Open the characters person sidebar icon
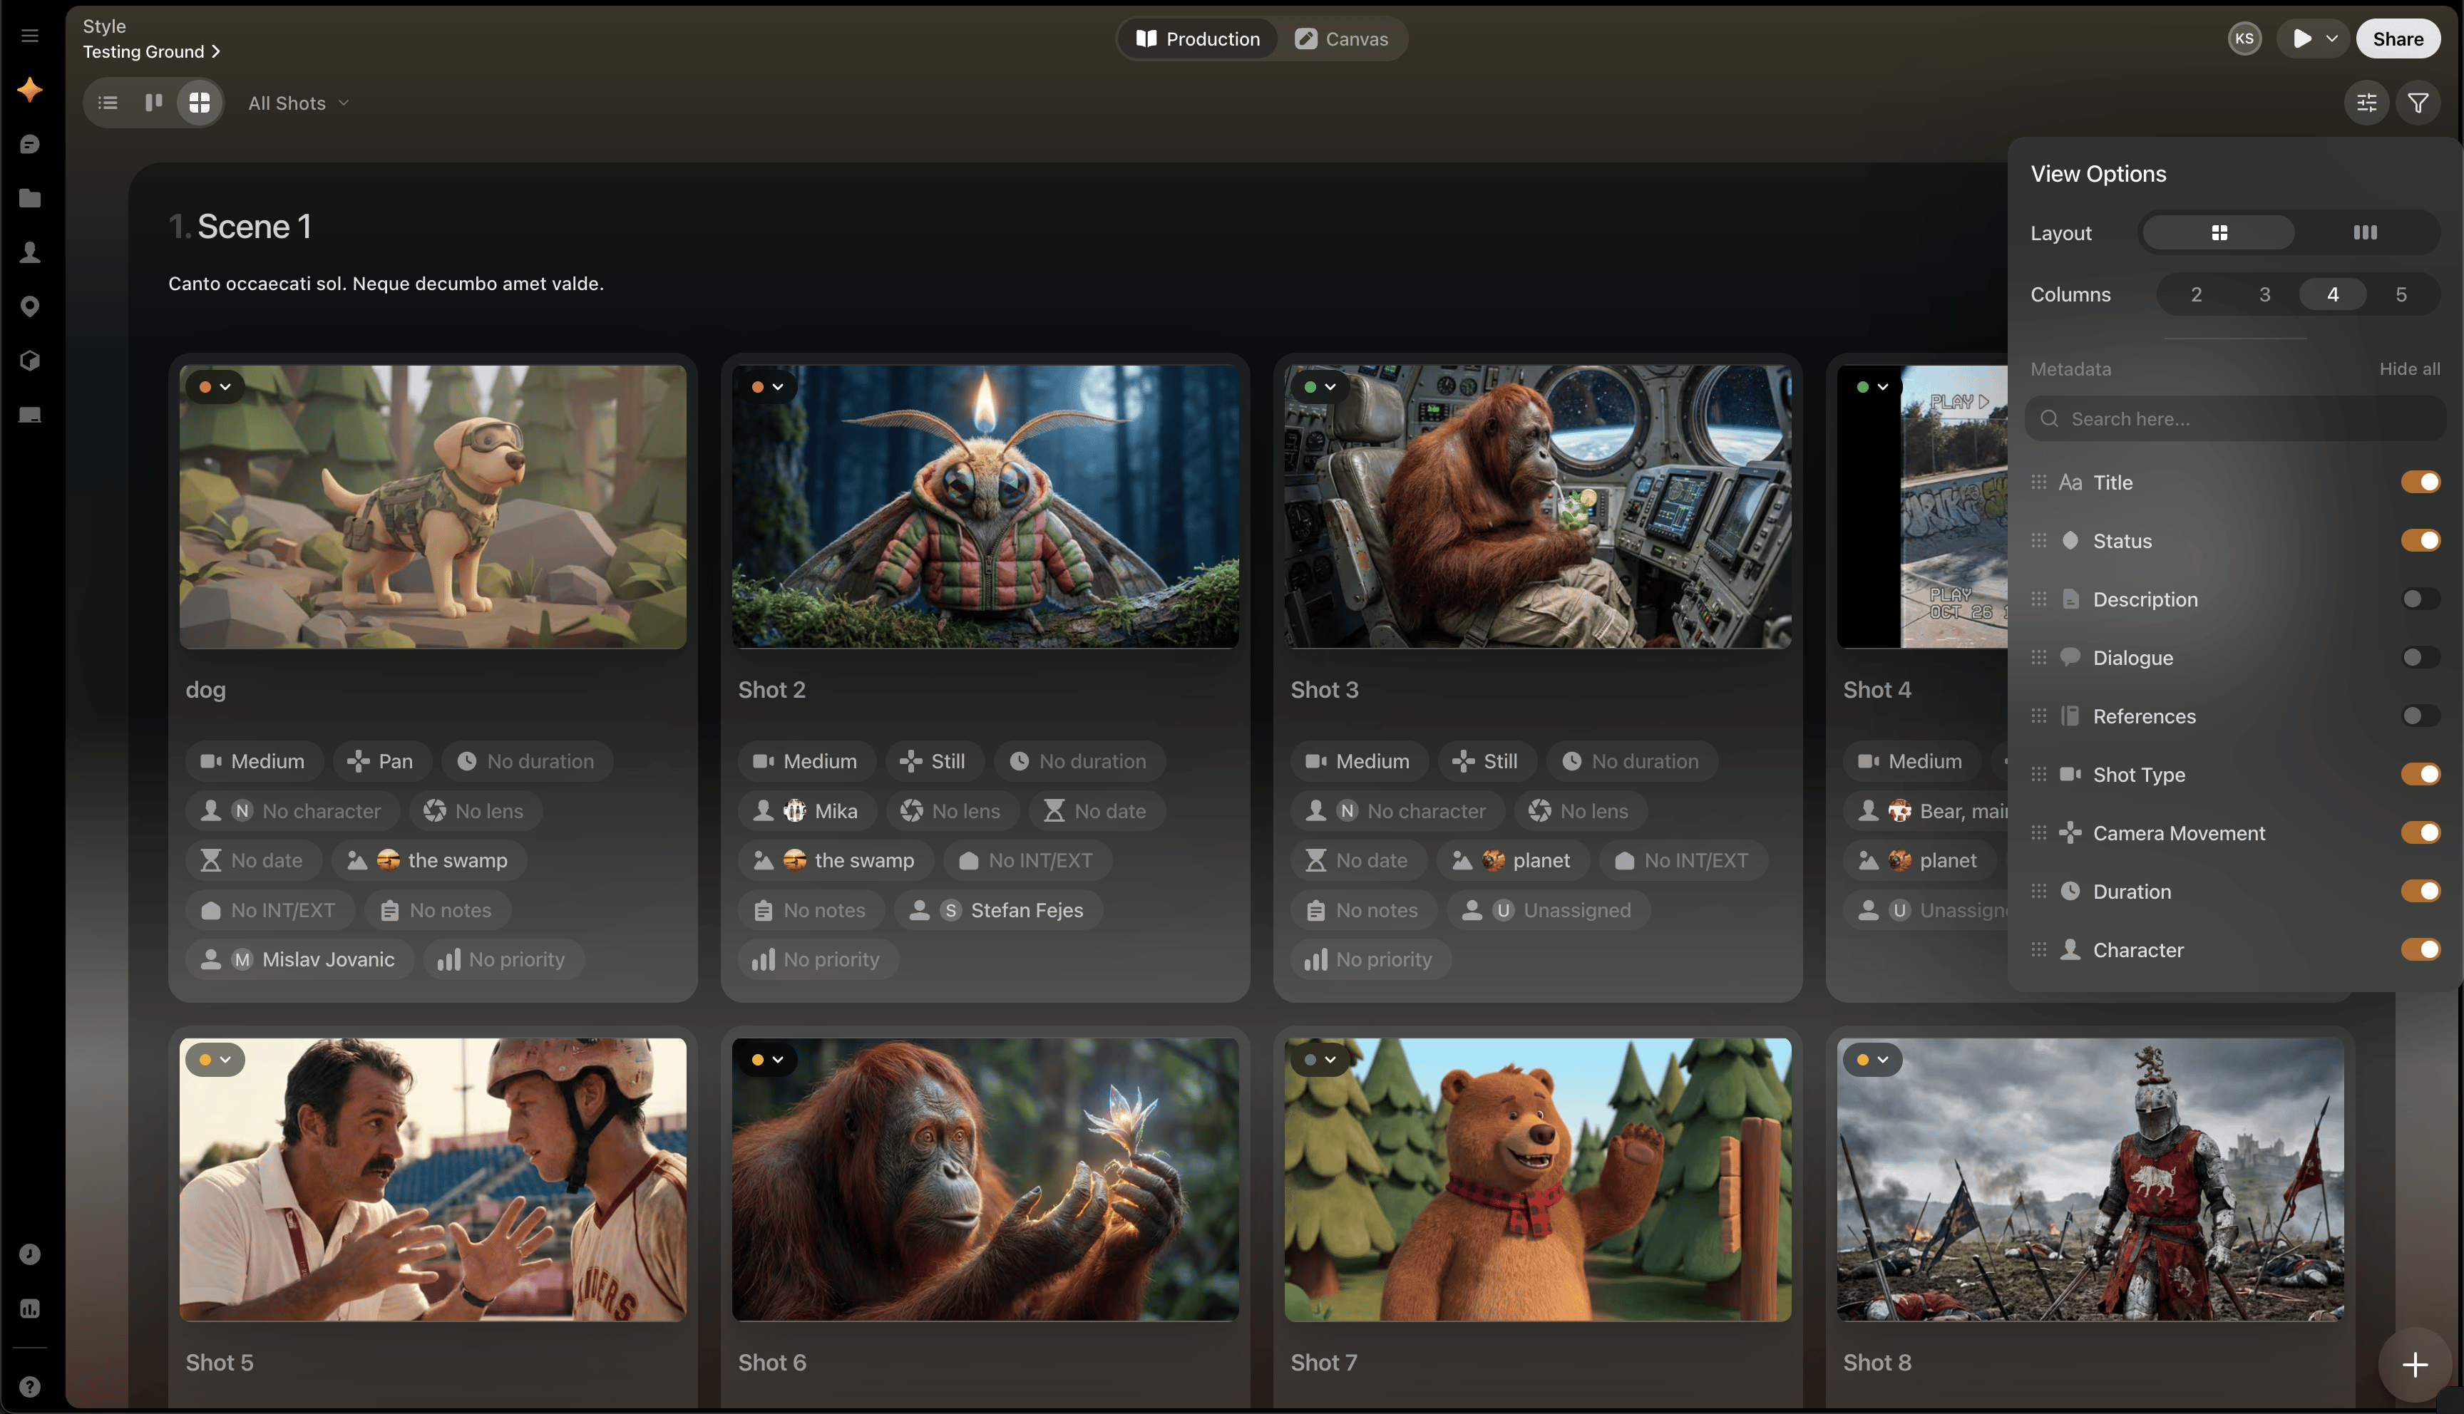This screenshot has width=2464, height=1414. tap(30, 252)
